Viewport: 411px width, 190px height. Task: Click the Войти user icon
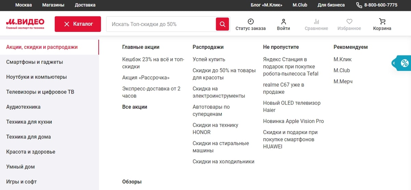(x=284, y=21)
